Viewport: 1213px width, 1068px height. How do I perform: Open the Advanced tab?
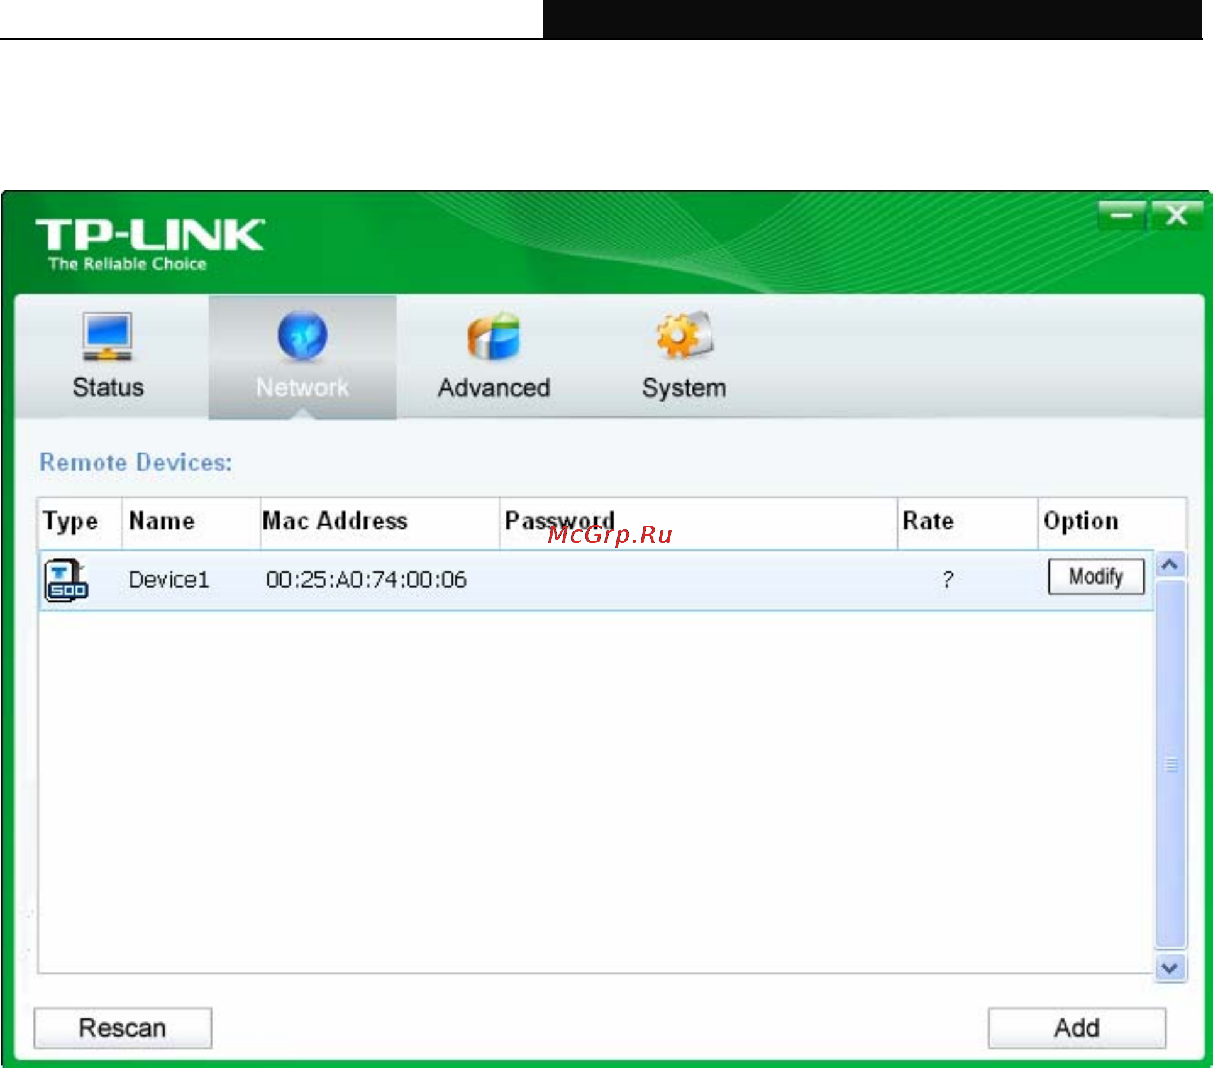494,357
